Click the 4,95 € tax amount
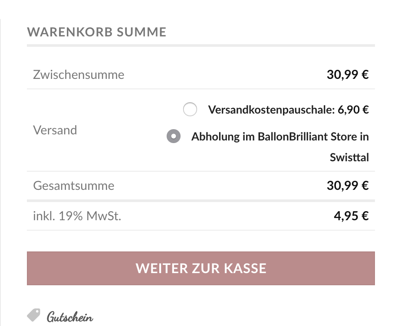This screenshot has height=326, width=401. (x=351, y=215)
